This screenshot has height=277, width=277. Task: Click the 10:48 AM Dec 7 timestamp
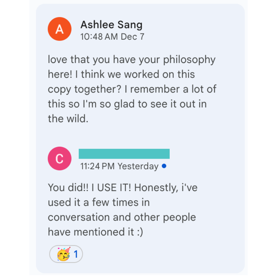coord(112,37)
